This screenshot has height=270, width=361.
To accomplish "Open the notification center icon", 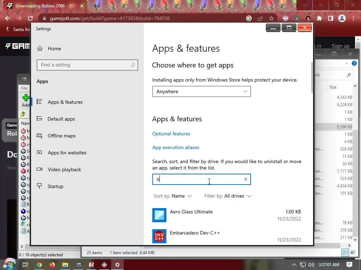I will (349, 265).
